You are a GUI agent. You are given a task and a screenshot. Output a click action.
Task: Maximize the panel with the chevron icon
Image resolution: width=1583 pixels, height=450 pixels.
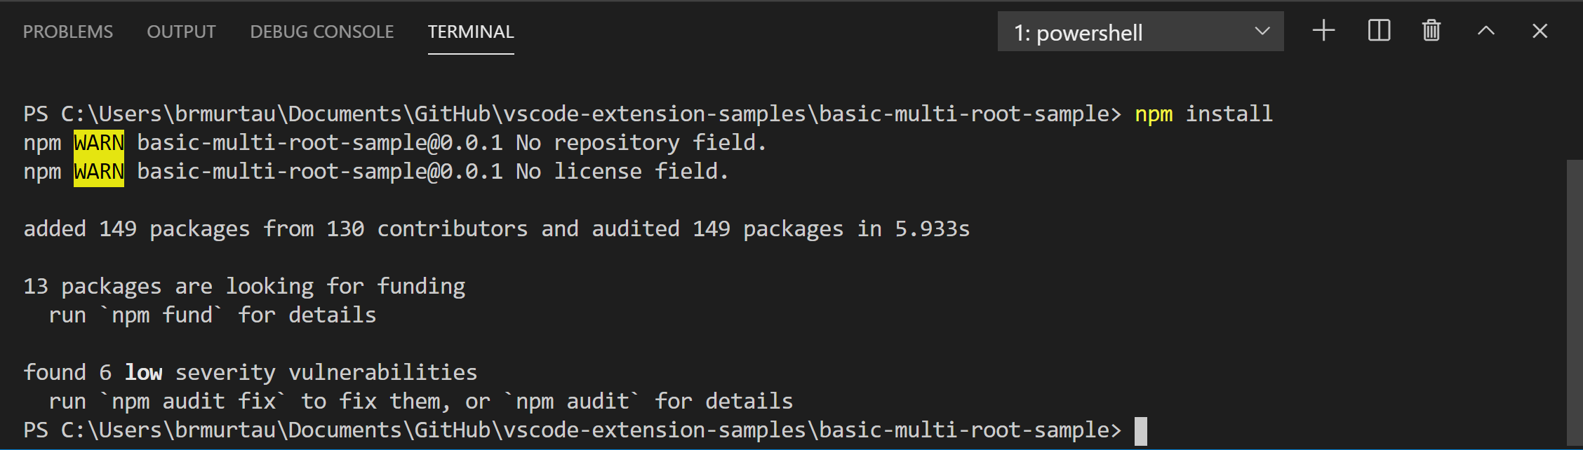point(1485,31)
